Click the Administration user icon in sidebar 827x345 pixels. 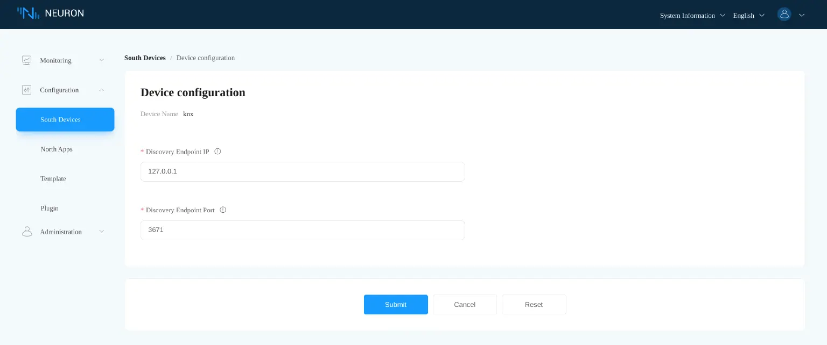[x=27, y=232]
